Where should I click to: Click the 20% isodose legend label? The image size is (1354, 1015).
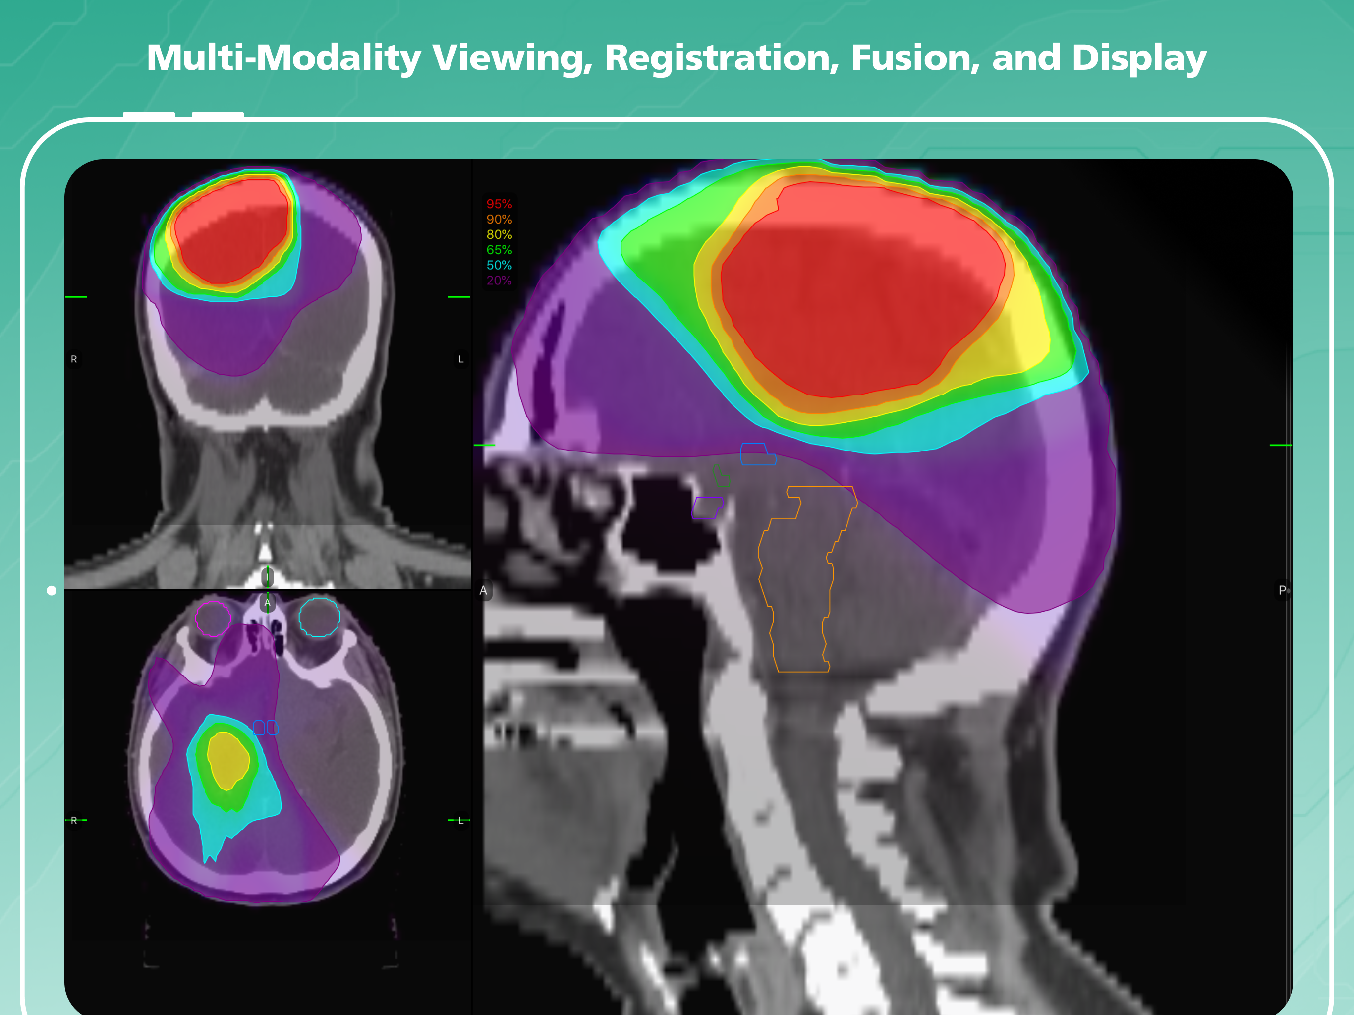click(x=499, y=281)
